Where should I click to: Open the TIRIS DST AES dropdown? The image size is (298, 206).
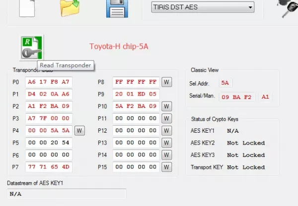coord(203,7)
